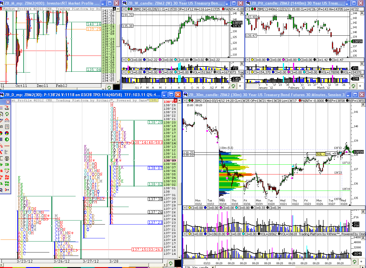Select the horizontal histogram bars tool
366x268 pixels.
[7, 152]
